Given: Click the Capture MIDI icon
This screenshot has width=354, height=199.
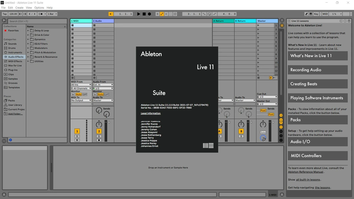Looking at the screenshot, I should pos(171,14).
